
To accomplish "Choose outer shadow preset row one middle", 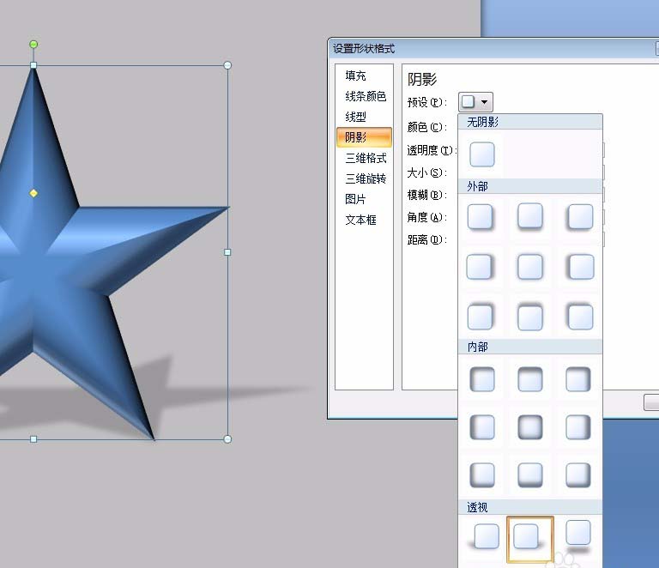I will [x=530, y=216].
